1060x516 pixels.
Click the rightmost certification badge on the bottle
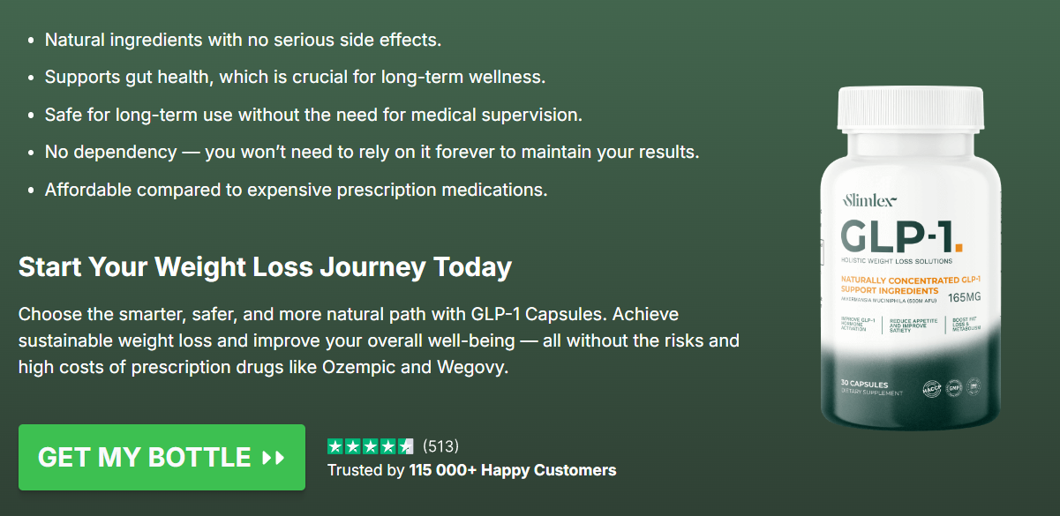[x=974, y=387]
